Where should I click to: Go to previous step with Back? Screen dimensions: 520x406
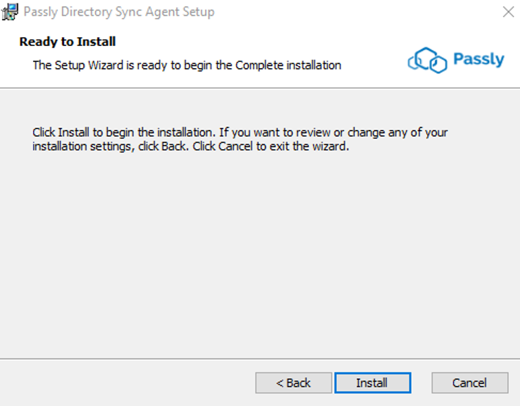tap(294, 383)
